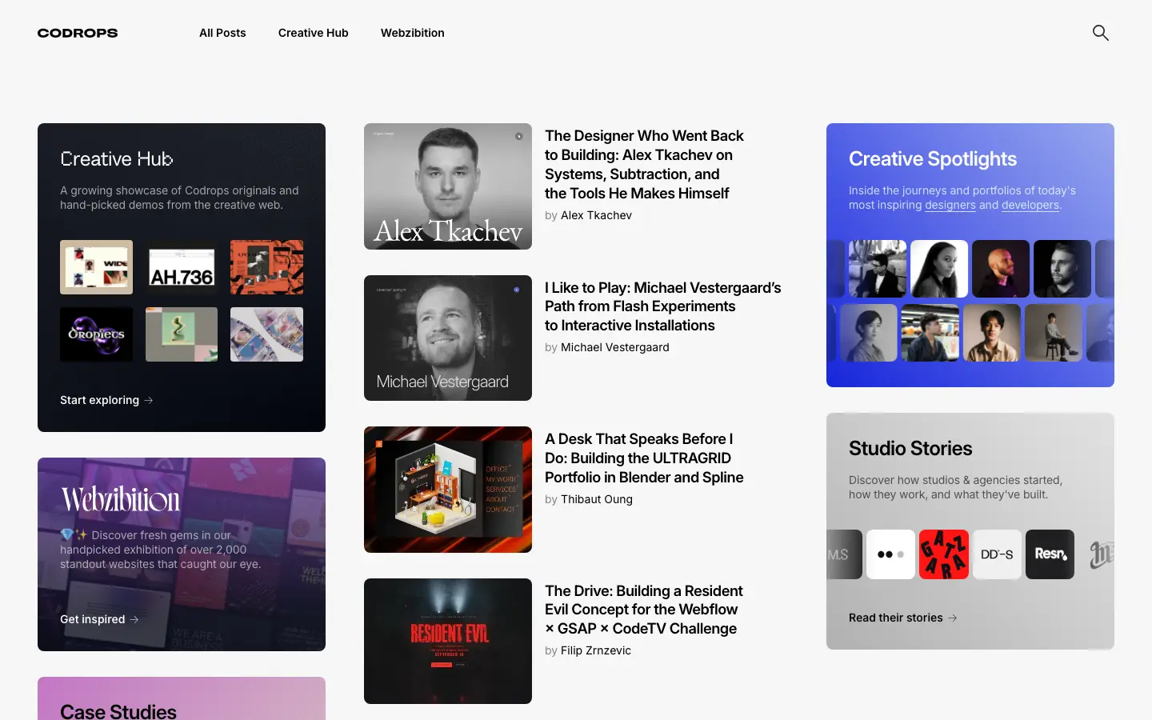The height and width of the screenshot is (720, 1152).
Task: Open the DD-S studio logo tile
Action: pos(997,554)
